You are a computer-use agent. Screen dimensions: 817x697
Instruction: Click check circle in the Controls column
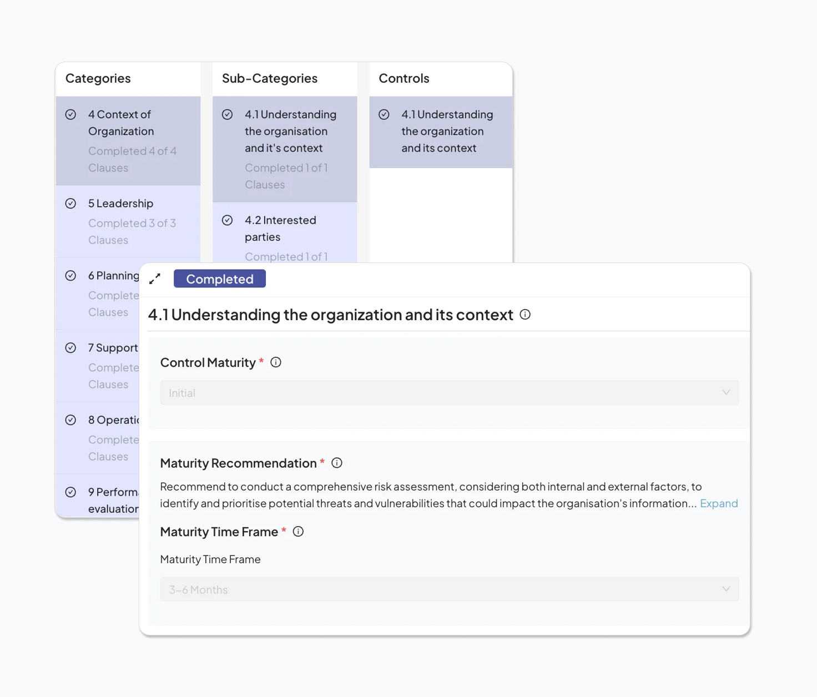[x=384, y=114]
